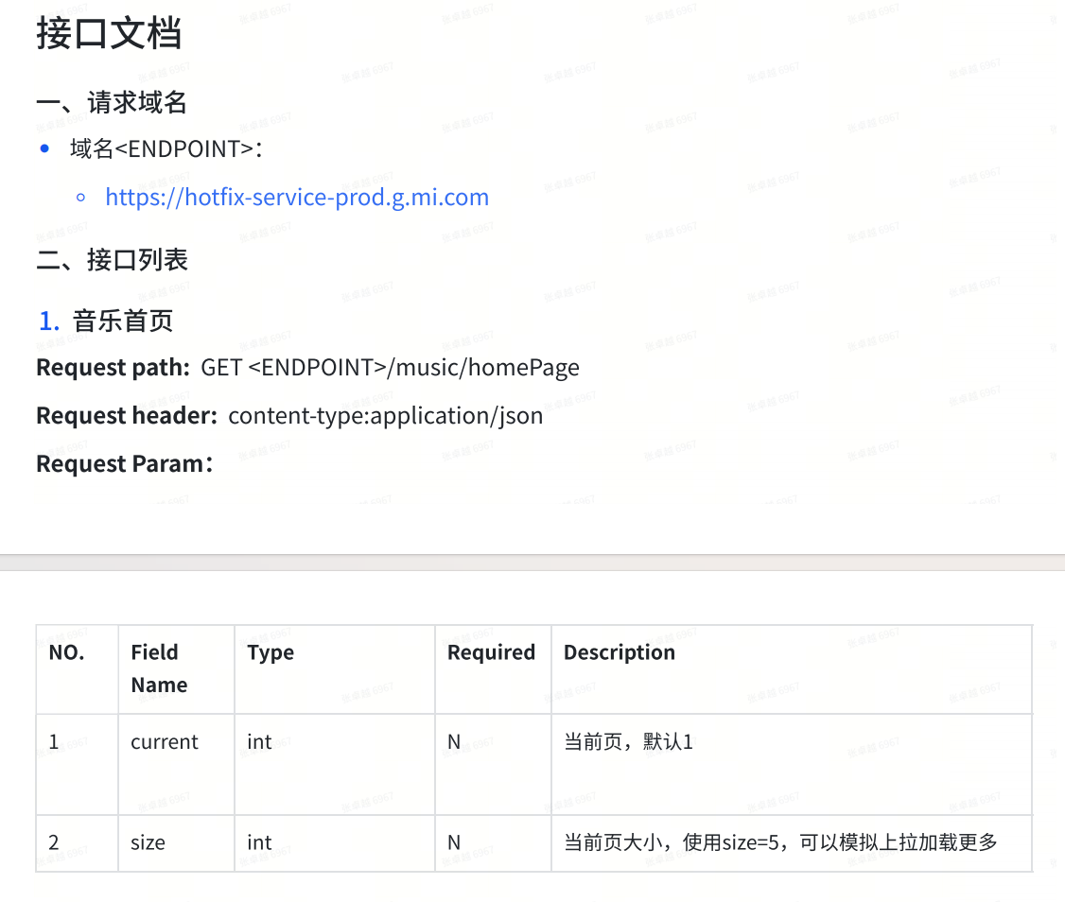Select the GET <ENDPOINT>/music/homePage path text
Image resolution: width=1065 pixels, height=902 pixels.
(x=391, y=368)
